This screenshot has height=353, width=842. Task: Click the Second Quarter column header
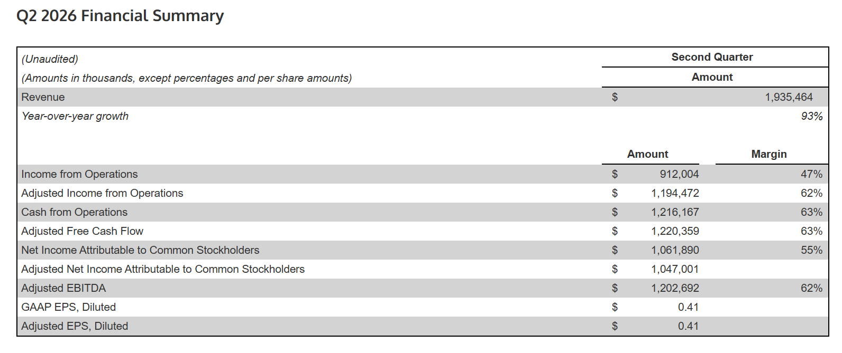tap(712, 57)
